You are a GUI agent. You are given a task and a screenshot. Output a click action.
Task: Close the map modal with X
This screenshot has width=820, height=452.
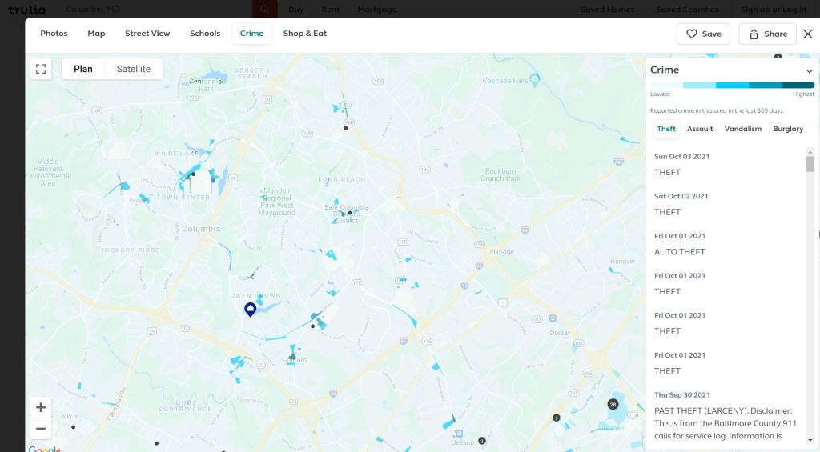pos(807,34)
